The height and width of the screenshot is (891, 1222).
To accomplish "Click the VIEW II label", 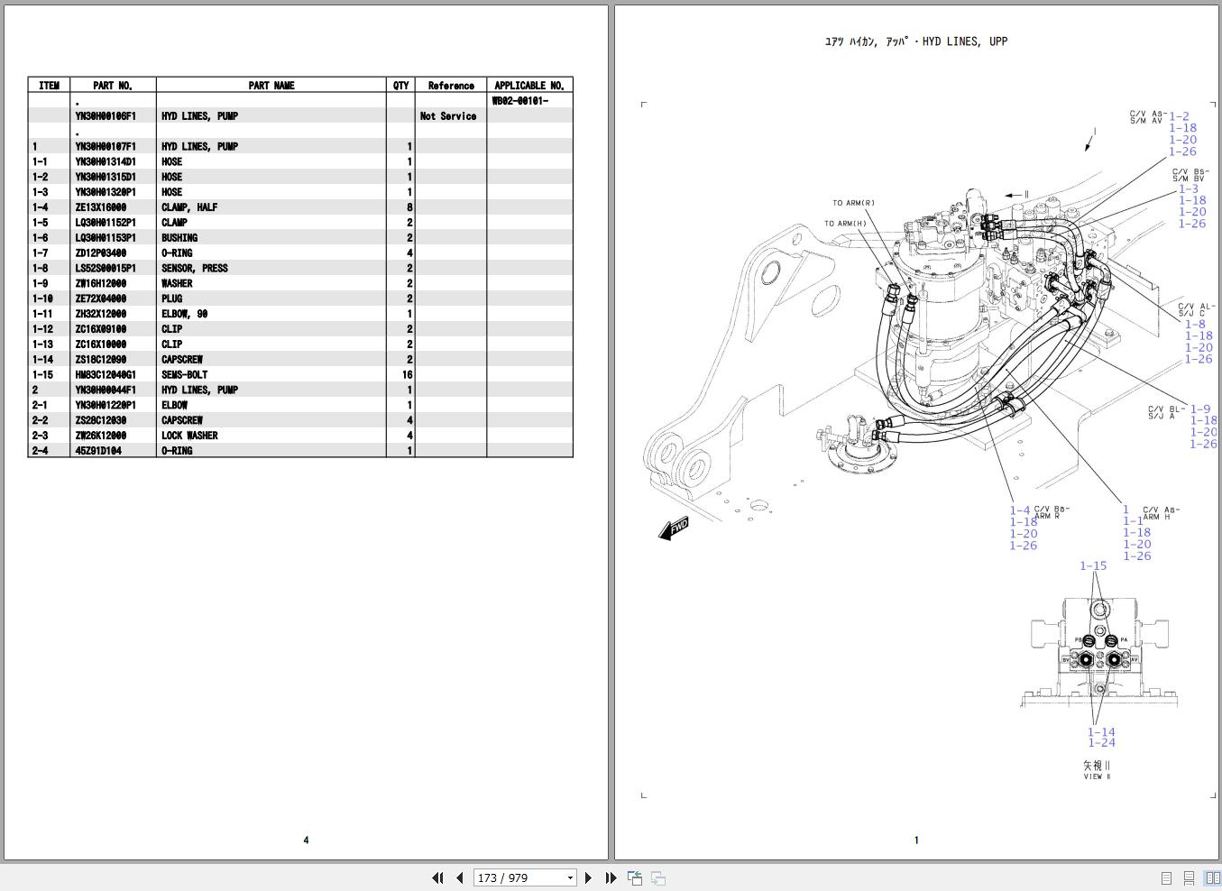I will coord(1098,776).
